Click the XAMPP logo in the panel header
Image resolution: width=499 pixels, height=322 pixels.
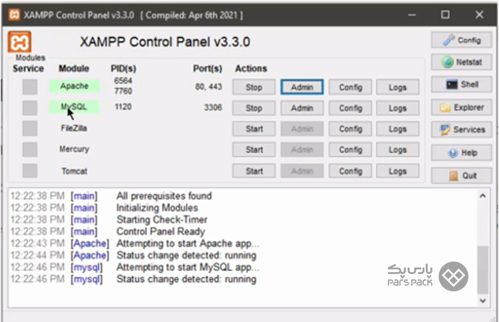pos(19,42)
